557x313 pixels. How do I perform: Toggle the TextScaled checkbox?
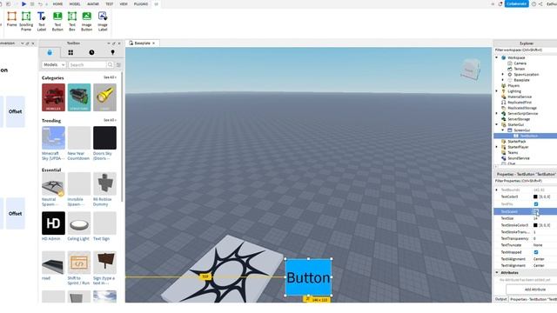[x=536, y=211]
